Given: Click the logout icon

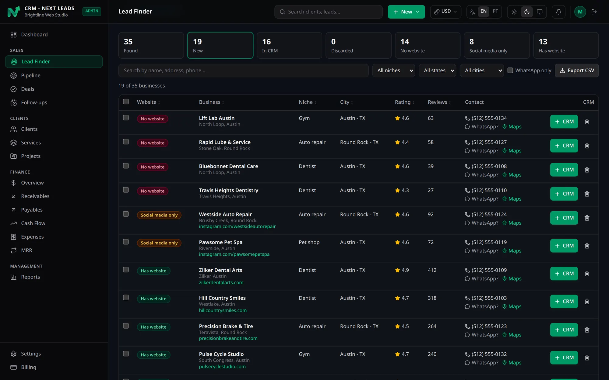Looking at the screenshot, I should pyautogui.click(x=594, y=12).
